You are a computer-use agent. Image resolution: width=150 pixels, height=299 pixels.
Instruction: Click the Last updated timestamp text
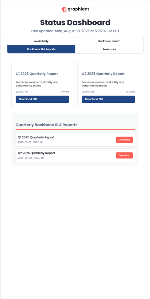tap(75, 31)
